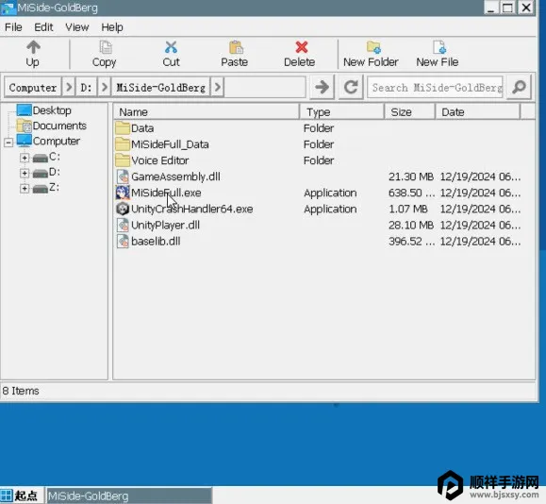Open Desktop in the sidebar tree
Image resolution: width=546 pixels, height=504 pixels.
[x=52, y=110]
